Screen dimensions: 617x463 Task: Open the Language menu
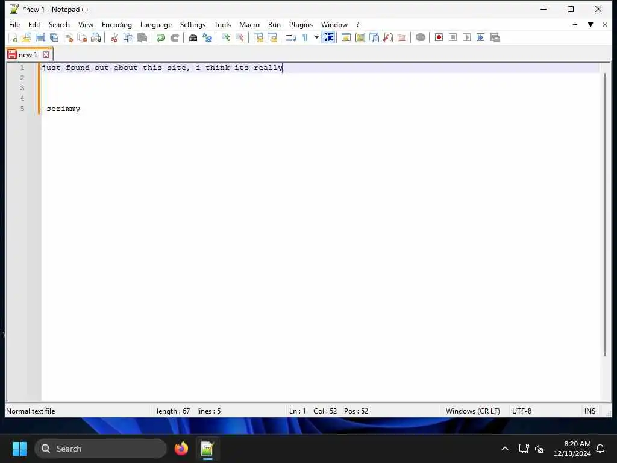tap(156, 24)
